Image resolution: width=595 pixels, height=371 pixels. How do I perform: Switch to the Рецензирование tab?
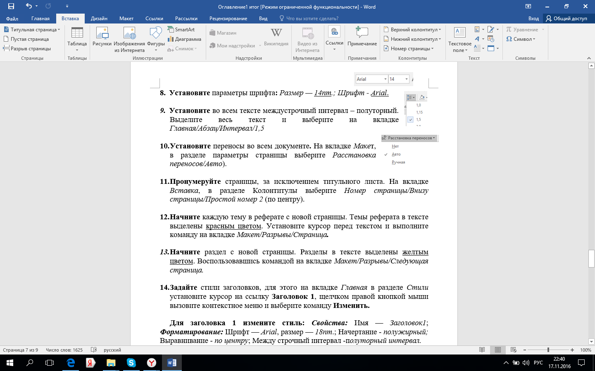[228, 19]
